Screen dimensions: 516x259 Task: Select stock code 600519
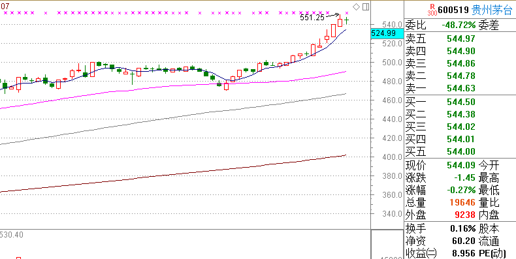coord(453,10)
